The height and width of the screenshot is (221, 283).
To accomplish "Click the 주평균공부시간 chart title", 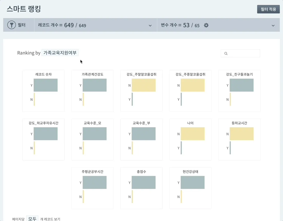I will point(92,172).
